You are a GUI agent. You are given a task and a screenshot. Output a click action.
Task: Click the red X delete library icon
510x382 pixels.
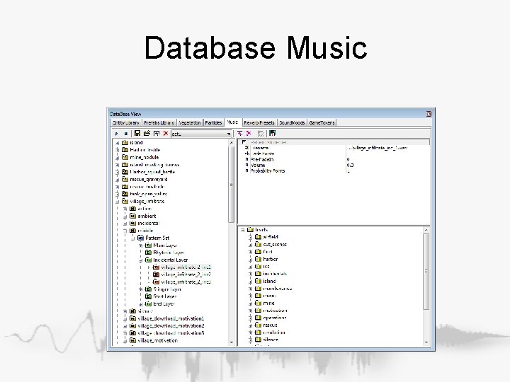pyautogui.click(x=166, y=133)
